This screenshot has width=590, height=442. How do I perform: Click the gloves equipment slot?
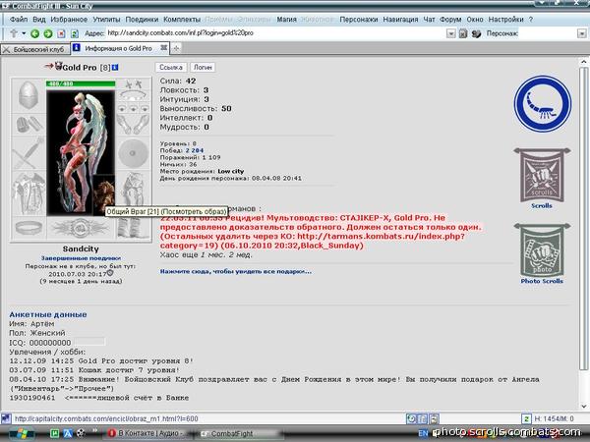133,125
